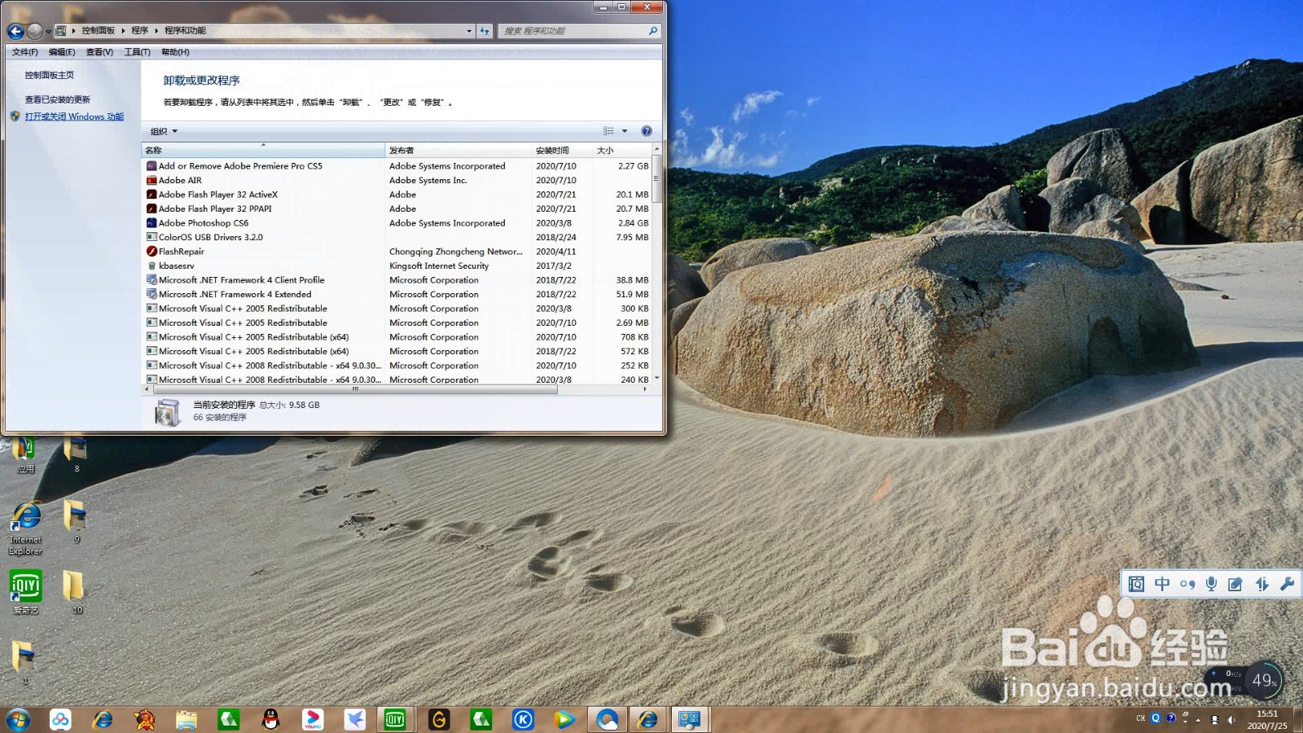Show hidden tray icons arrow
Viewport: 1303px width, 733px height.
coord(1197,719)
